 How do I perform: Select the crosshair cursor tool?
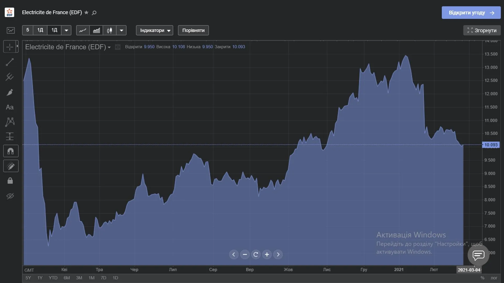pos(10,47)
